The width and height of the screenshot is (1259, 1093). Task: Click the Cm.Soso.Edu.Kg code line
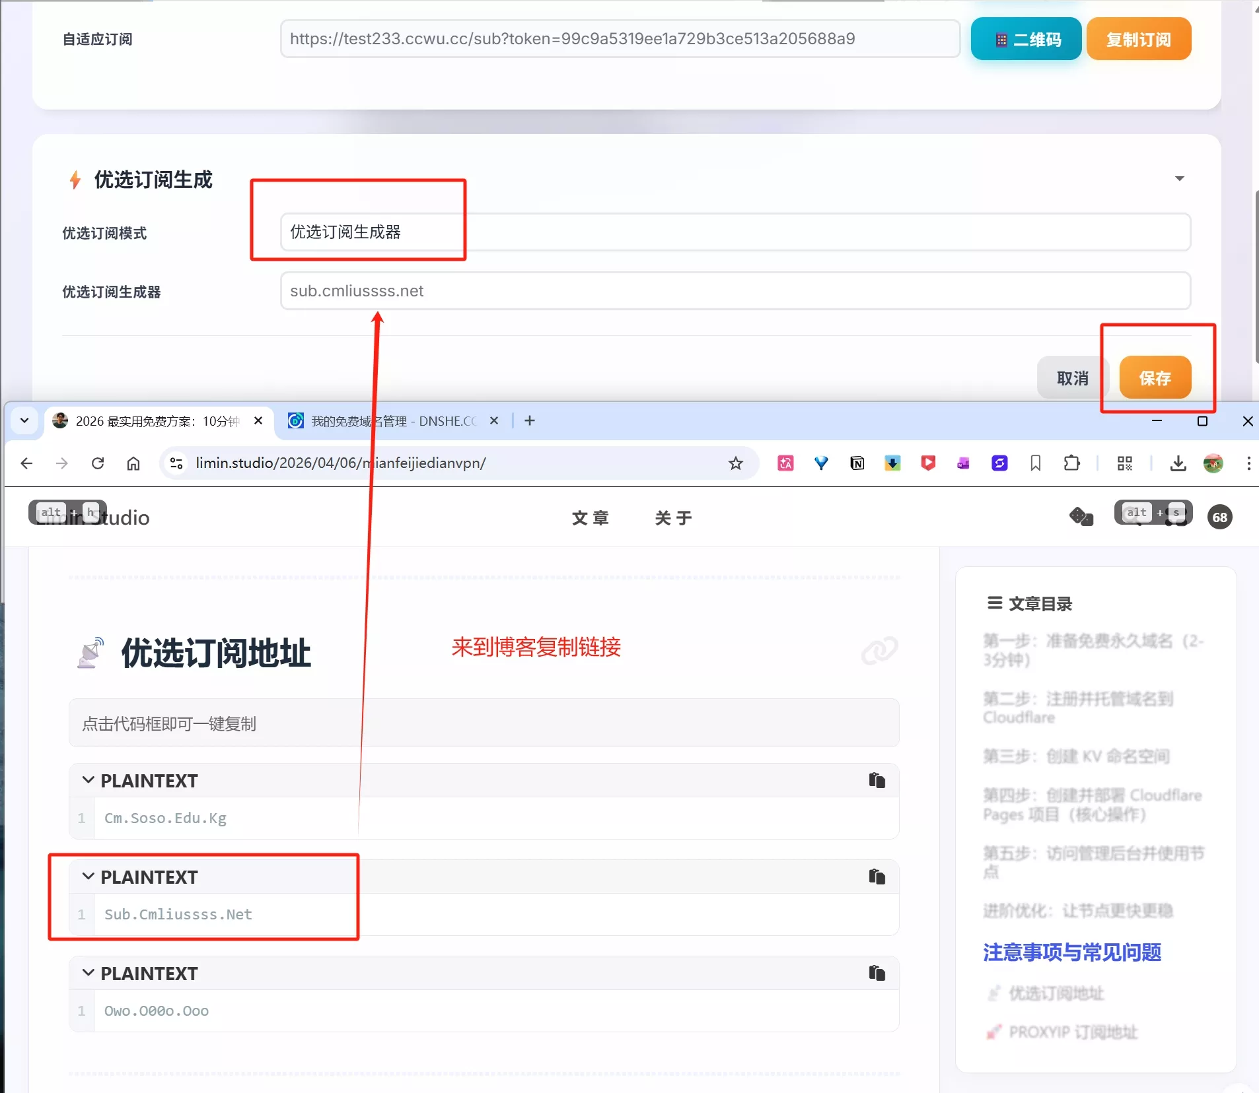click(165, 818)
